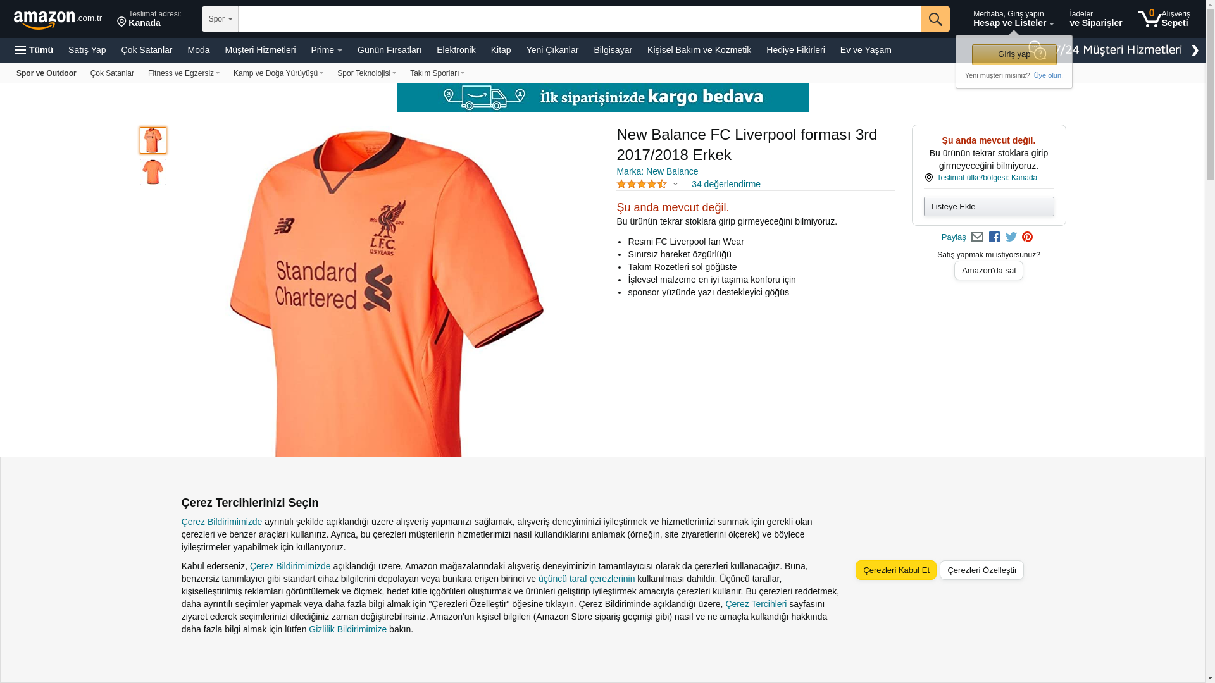
Task: Share product on Pinterest
Action: tap(1027, 237)
